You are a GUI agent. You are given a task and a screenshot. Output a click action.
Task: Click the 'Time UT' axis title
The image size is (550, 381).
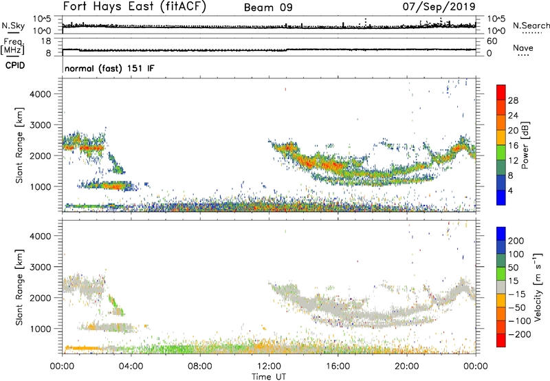click(269, 376)
